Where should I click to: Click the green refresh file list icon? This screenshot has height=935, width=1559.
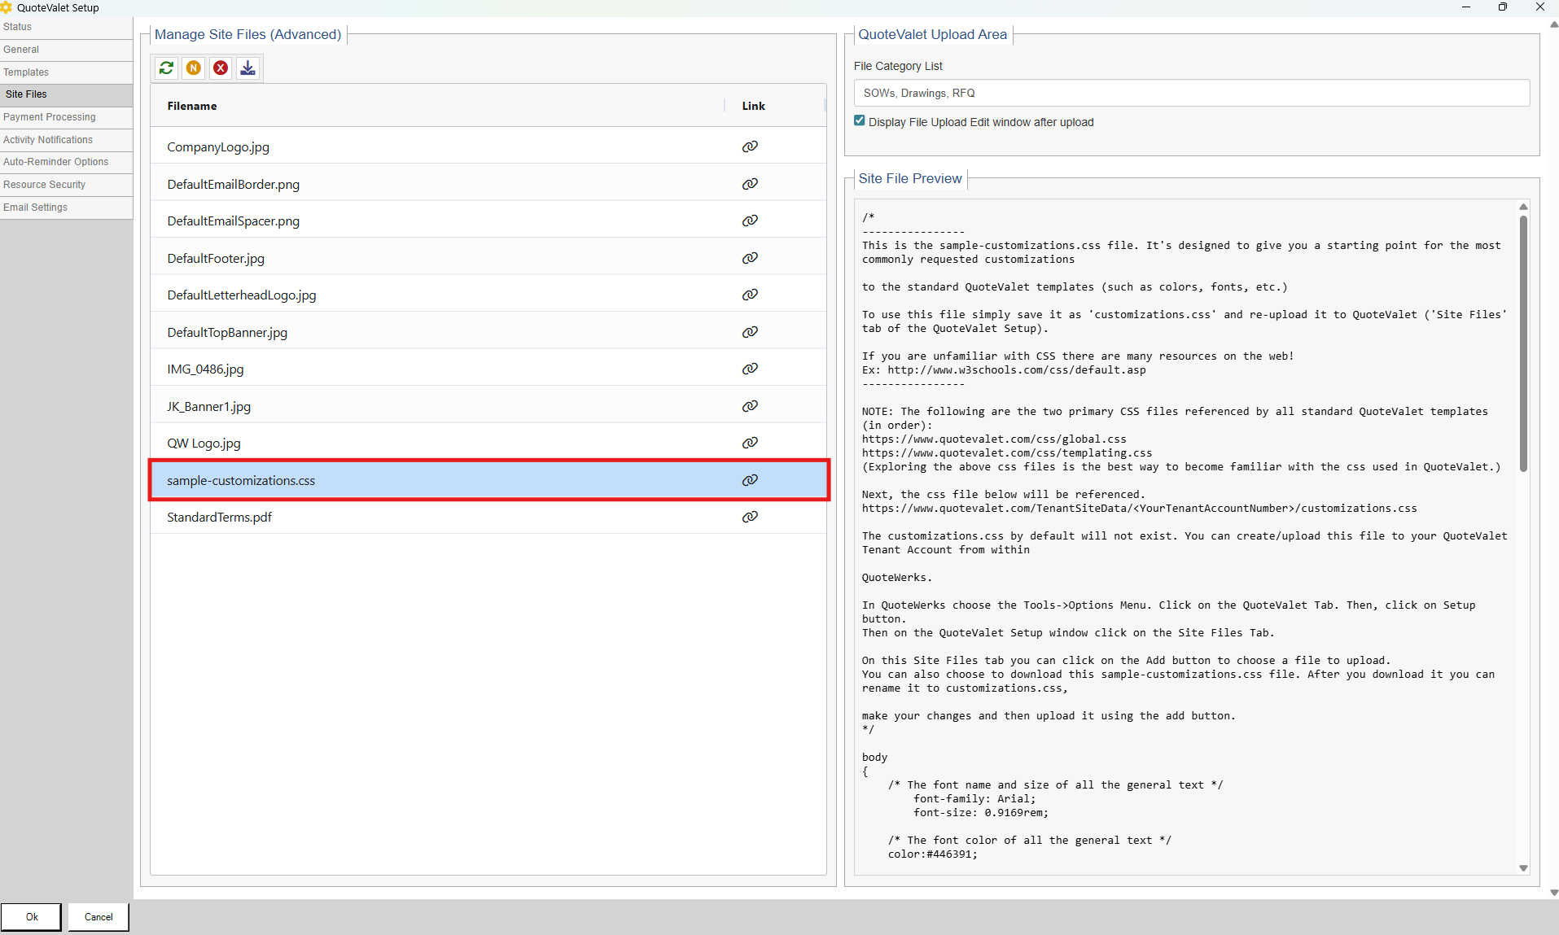pos(166,68)
